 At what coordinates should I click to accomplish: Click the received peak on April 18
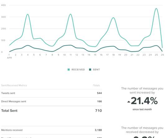tap(113, 18)
